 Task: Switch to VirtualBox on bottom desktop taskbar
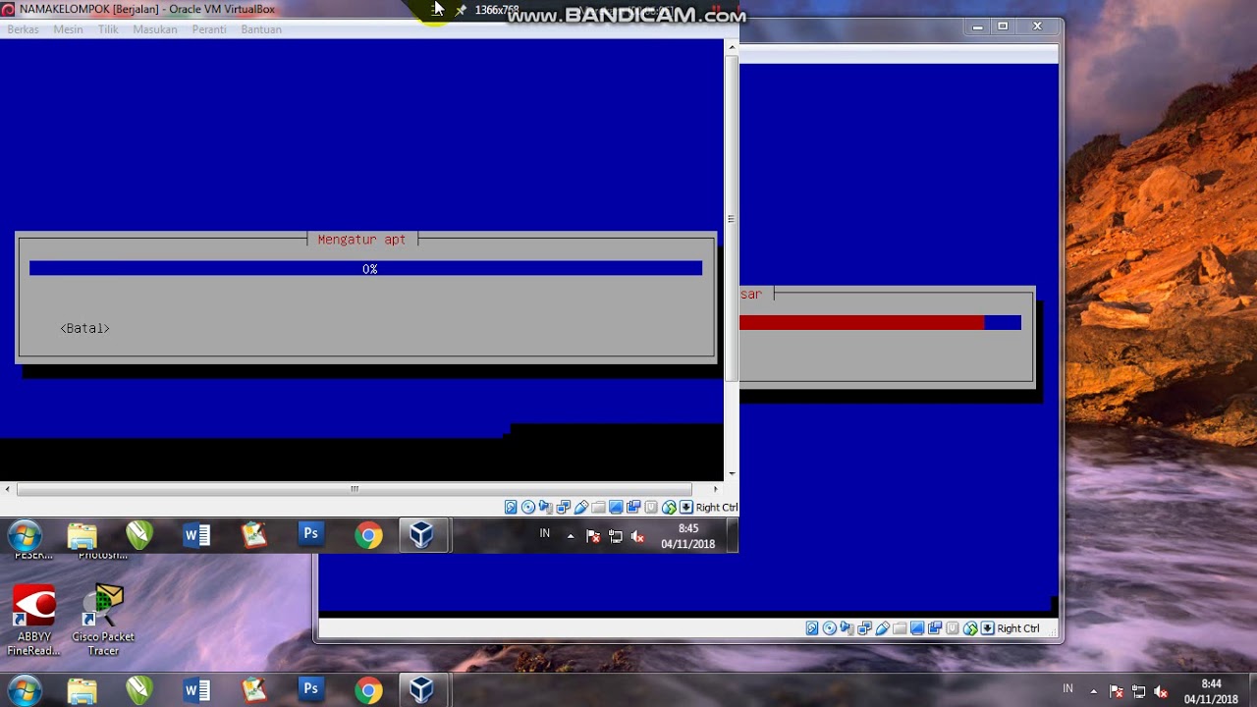(x=422, y=690)
